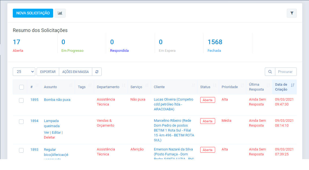Click the Nova Solicitação button
The width and height of the screenshot is (309, 170).
(x=33, y=13)
